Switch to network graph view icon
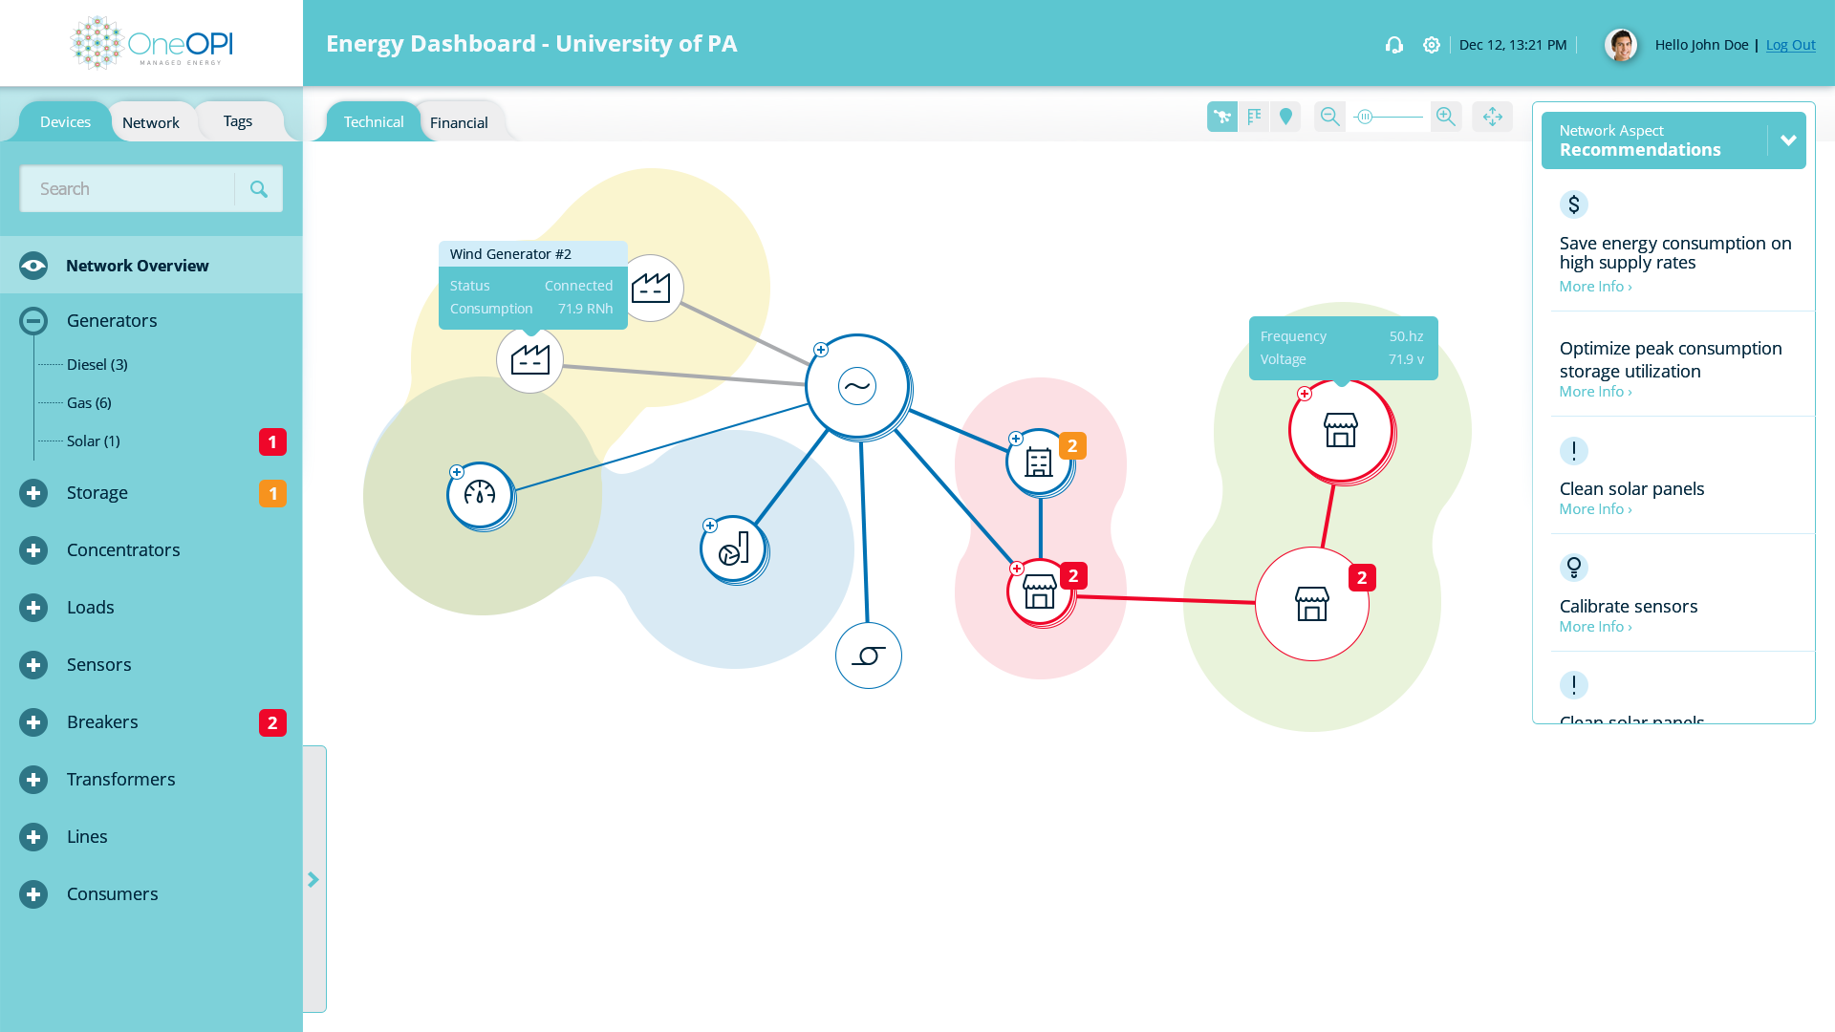This screenshot has width=1835, height=1032. pos(1221,117)
